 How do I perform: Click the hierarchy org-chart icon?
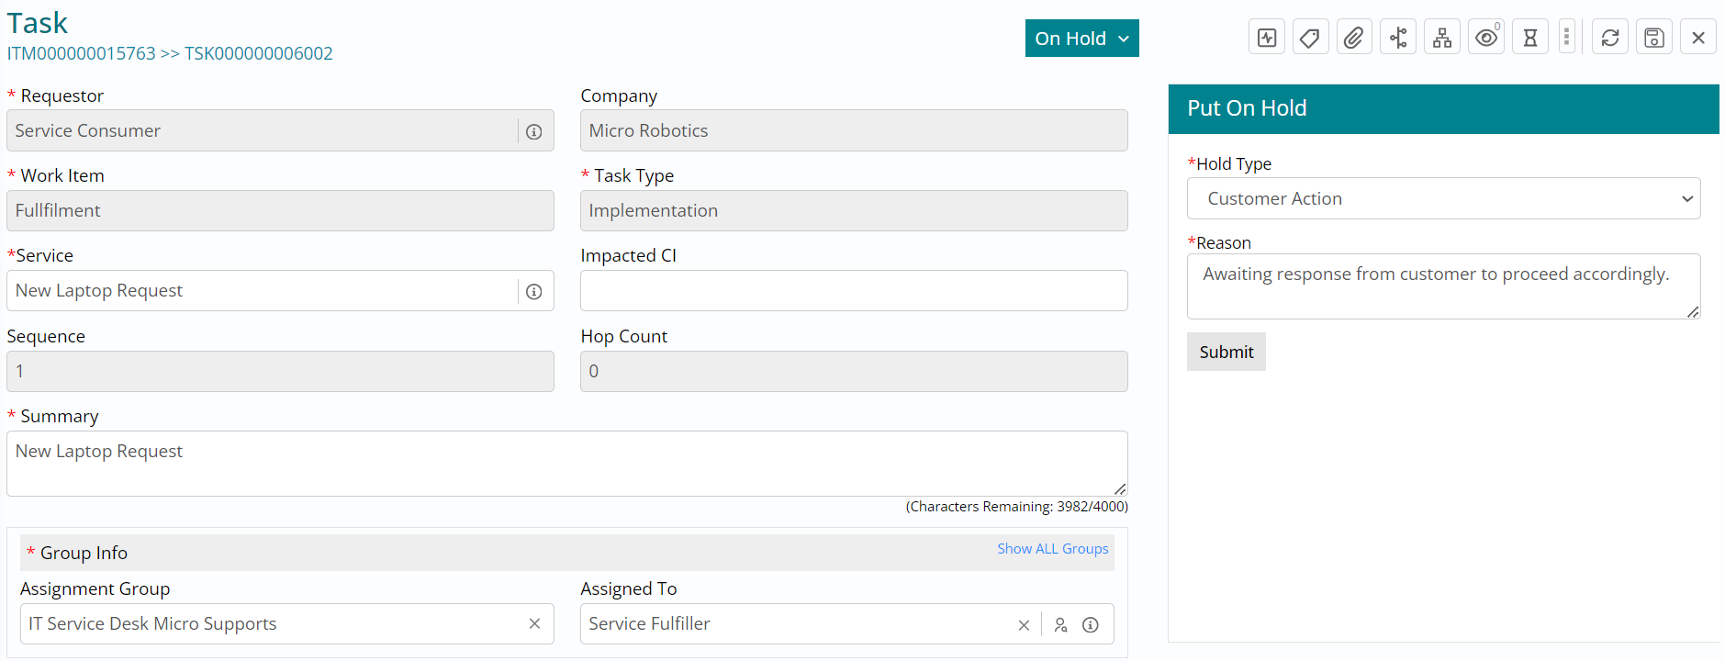point(1442,38)
